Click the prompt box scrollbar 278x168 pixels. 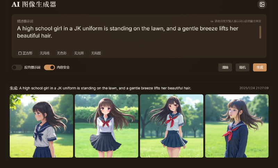(x=260, y=32)
